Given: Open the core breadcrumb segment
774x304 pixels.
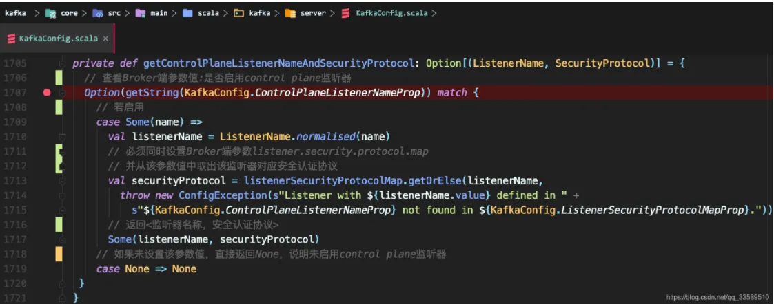Looking at the screenshot, I should point(69,13).
